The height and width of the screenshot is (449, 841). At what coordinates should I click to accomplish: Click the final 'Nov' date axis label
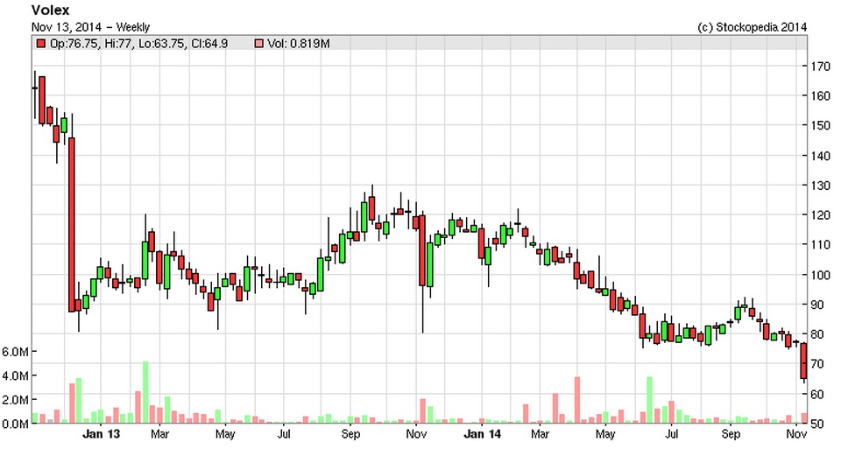coord(796,434)
